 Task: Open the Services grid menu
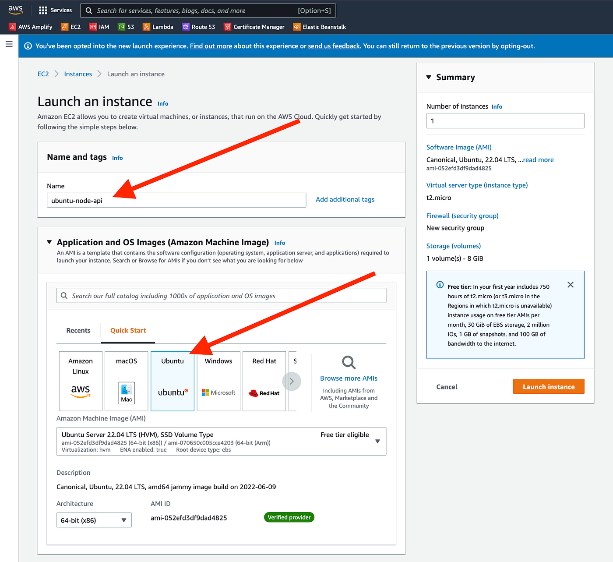coord(55,10)
